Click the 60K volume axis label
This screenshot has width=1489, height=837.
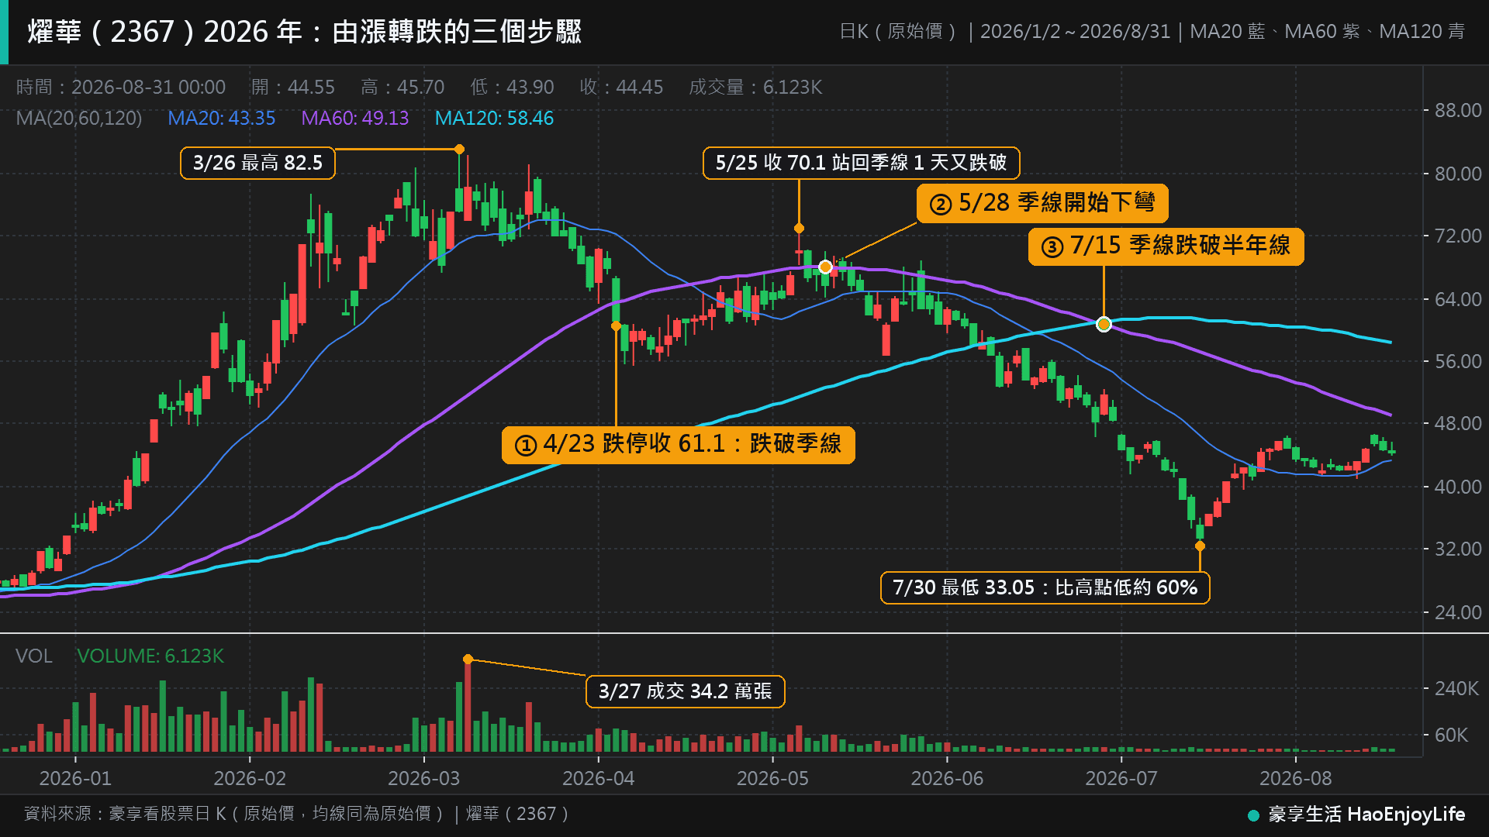click(1451, 735)
